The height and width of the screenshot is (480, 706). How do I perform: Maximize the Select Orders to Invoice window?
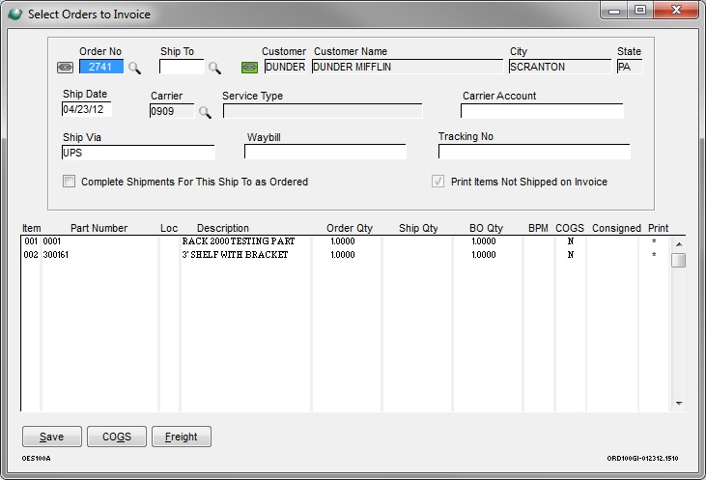pos(640,10)
